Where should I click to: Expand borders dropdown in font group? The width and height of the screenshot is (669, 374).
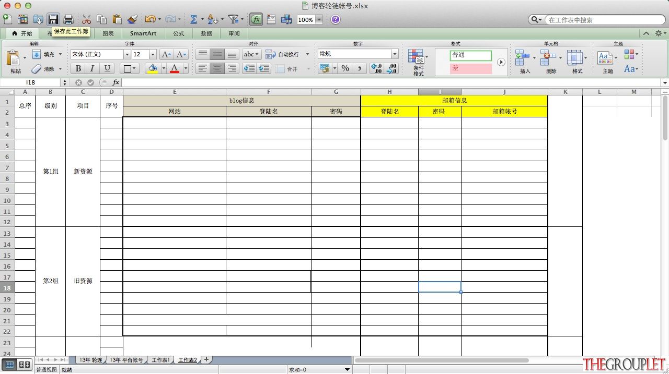134,68
